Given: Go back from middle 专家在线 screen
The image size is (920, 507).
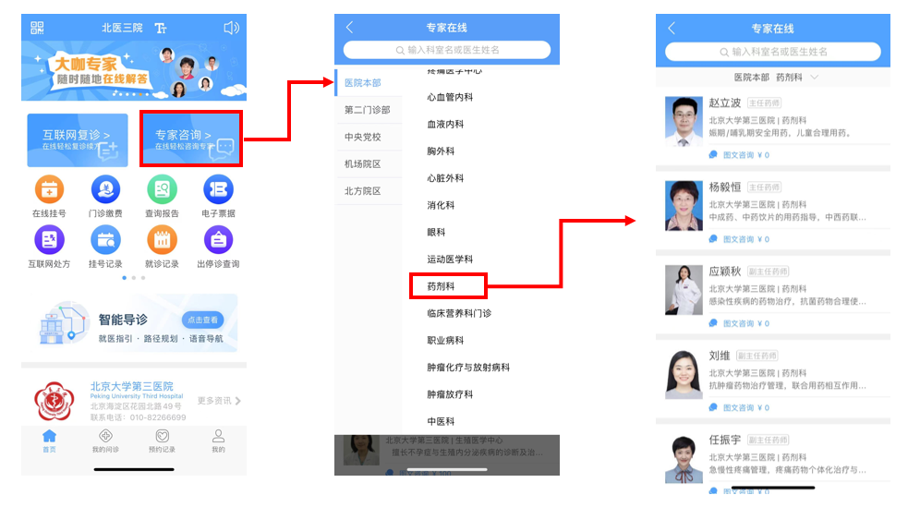Looking at the screenshot, I should pos(350,27).
